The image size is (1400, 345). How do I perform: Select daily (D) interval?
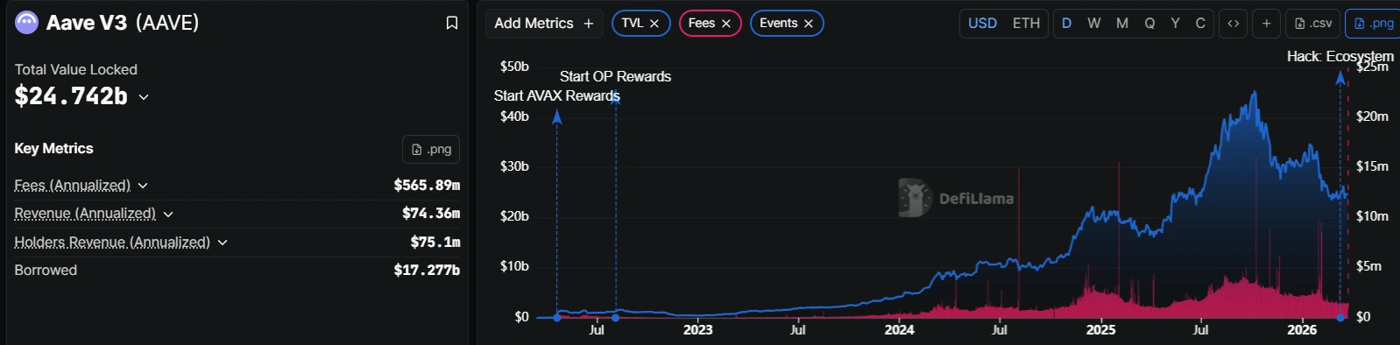[1066, 24]
